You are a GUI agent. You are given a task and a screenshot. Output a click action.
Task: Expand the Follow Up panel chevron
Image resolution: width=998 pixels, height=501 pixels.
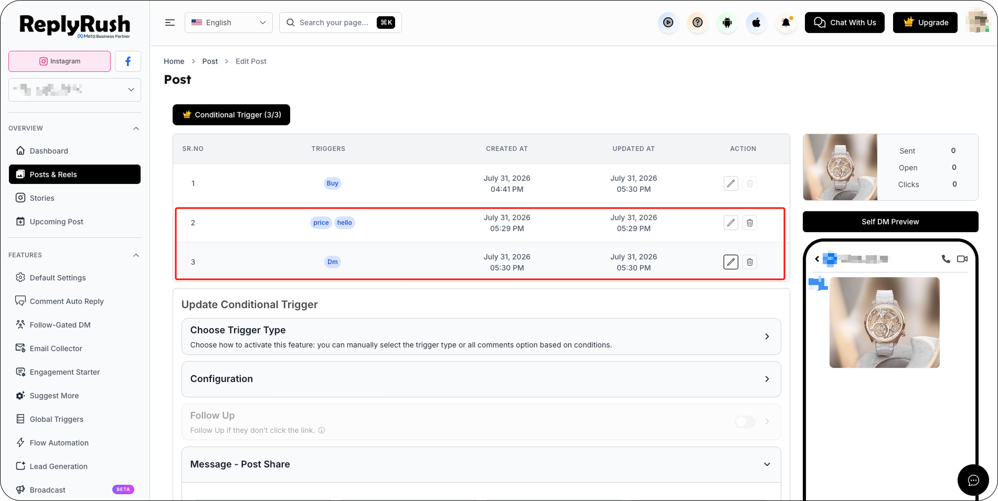pyautogui.click(x=767, y=421)
